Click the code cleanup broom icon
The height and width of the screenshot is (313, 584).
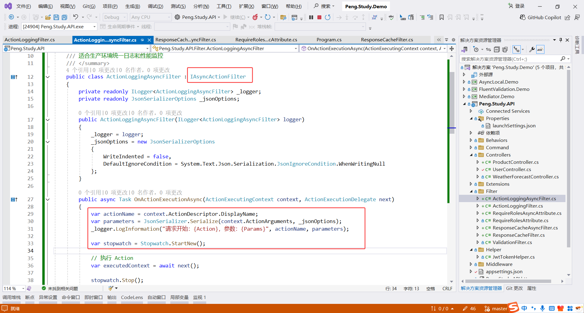[x=111, y=288]
